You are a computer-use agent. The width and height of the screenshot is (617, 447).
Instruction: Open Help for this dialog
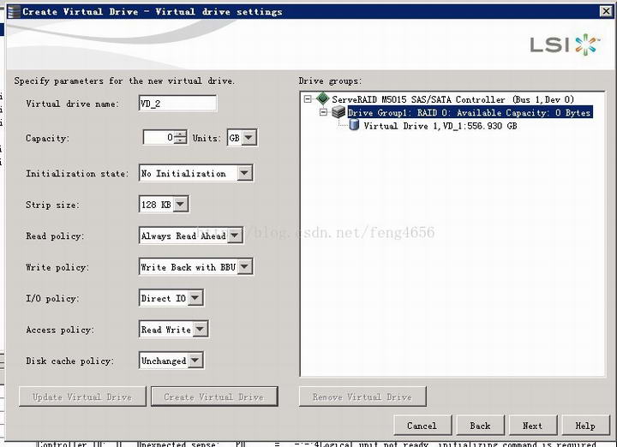585,426
